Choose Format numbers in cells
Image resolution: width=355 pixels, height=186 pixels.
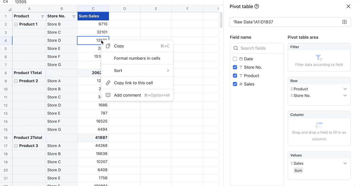click(x=137, y=58)
